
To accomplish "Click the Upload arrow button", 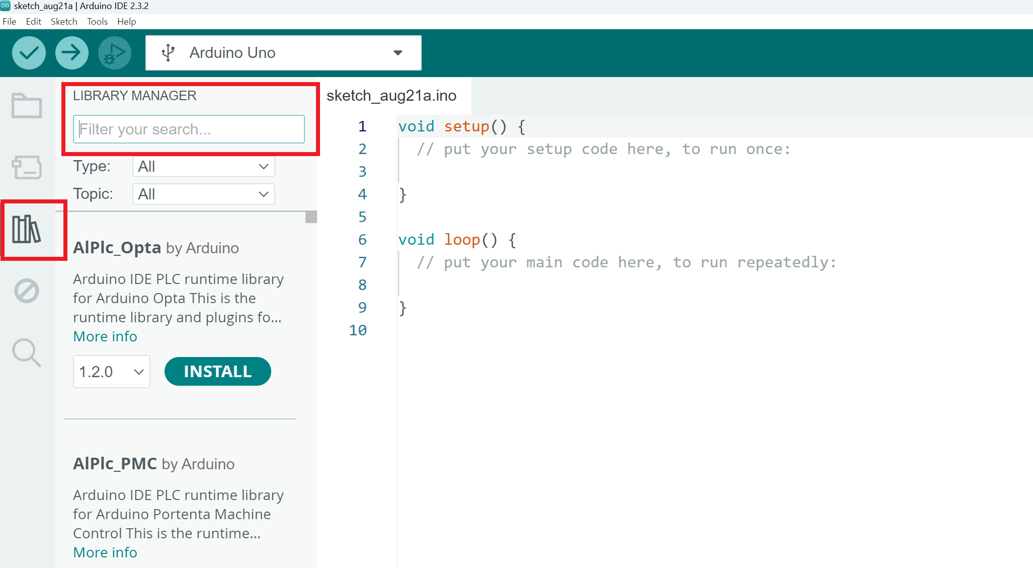I will point(71,53).
